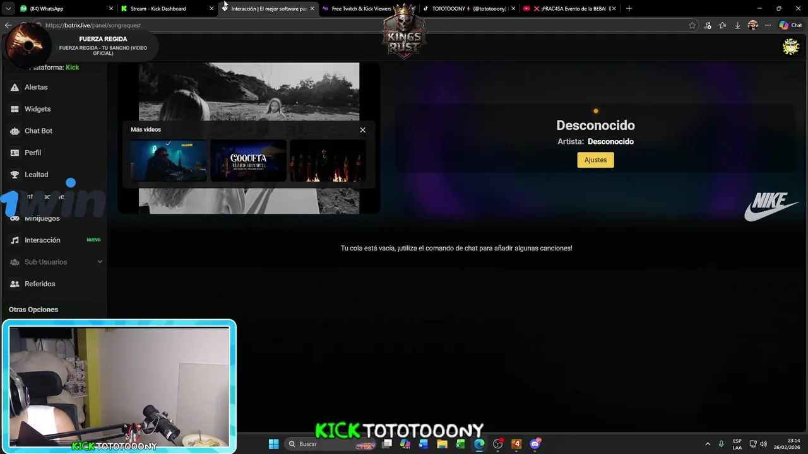Close the Más videos overlay

pos(362,130)
